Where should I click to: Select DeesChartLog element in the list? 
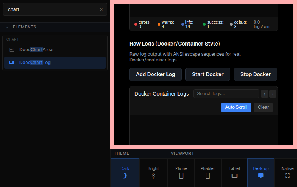35,63
